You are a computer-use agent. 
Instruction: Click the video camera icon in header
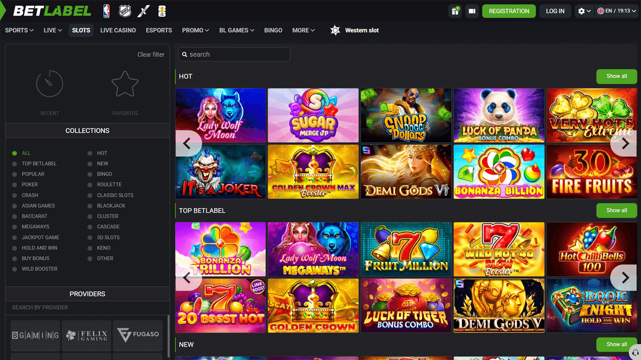tap(472, 11)
